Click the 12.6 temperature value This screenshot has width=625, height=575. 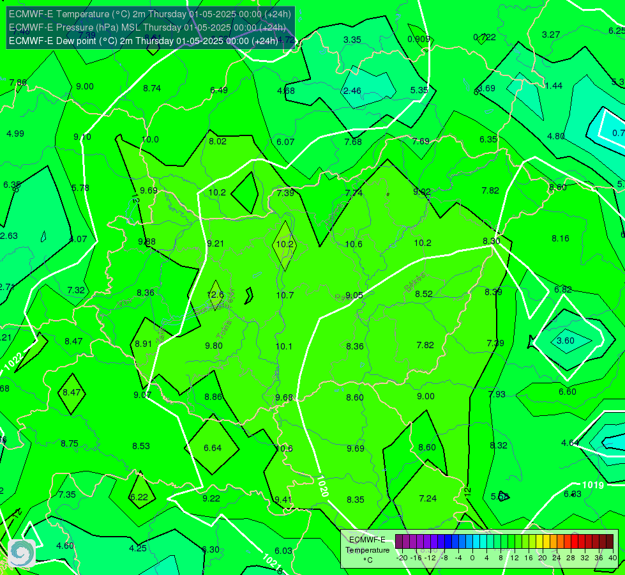pyautogui.click(x=215, y=295)
